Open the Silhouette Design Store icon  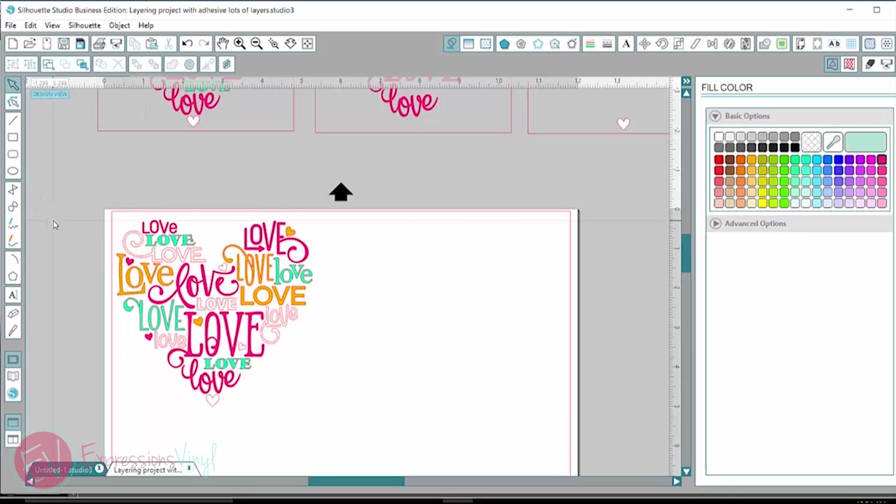tap(13, 394)
